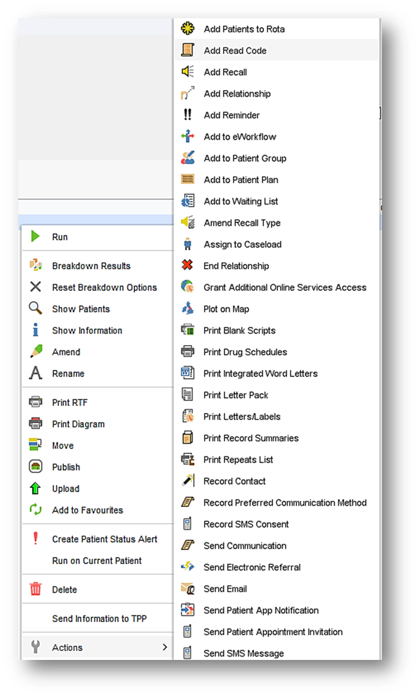Click the Print RTF printer icon

tap(36, 402)
